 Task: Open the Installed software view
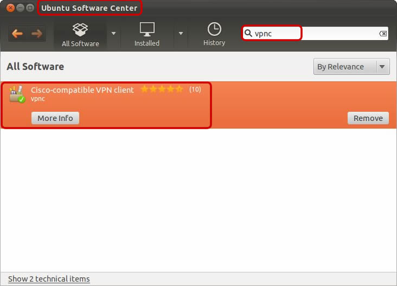tap(147, 35)
